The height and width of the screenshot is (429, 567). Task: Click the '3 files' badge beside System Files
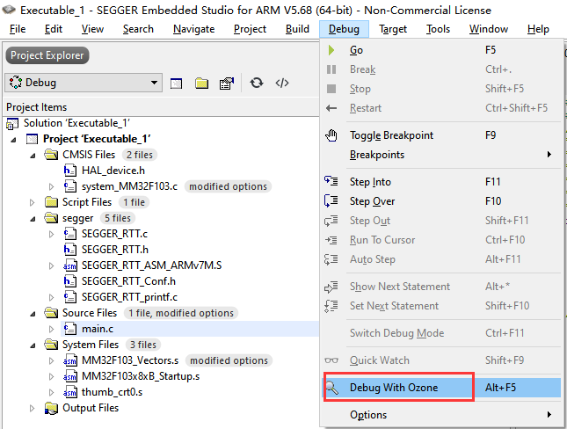[142, 345]
